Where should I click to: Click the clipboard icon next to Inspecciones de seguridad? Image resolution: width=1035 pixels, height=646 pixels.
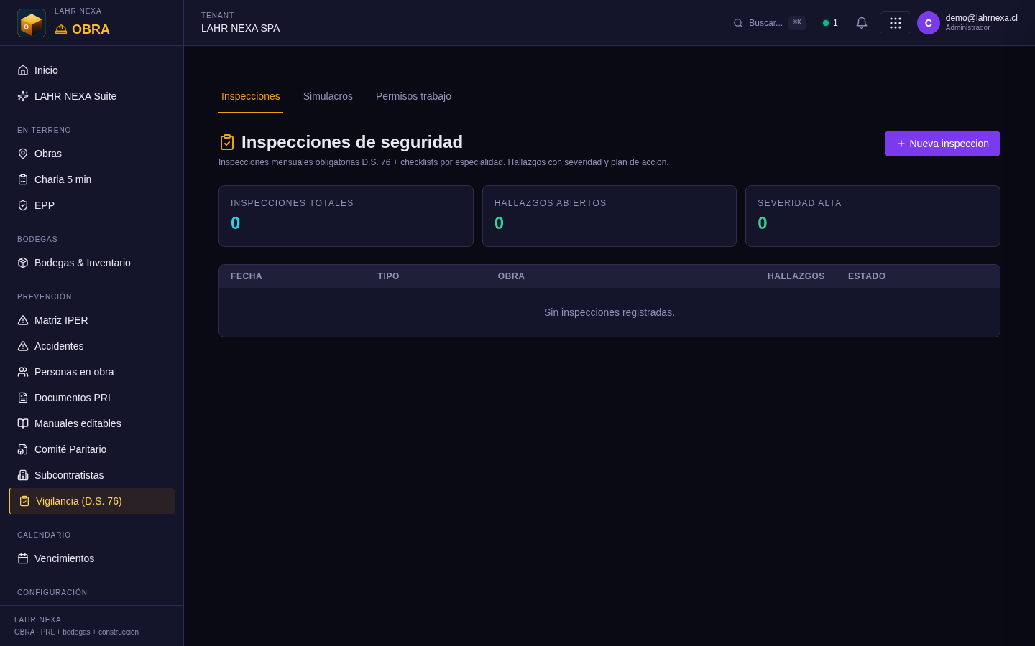point(227,142)
